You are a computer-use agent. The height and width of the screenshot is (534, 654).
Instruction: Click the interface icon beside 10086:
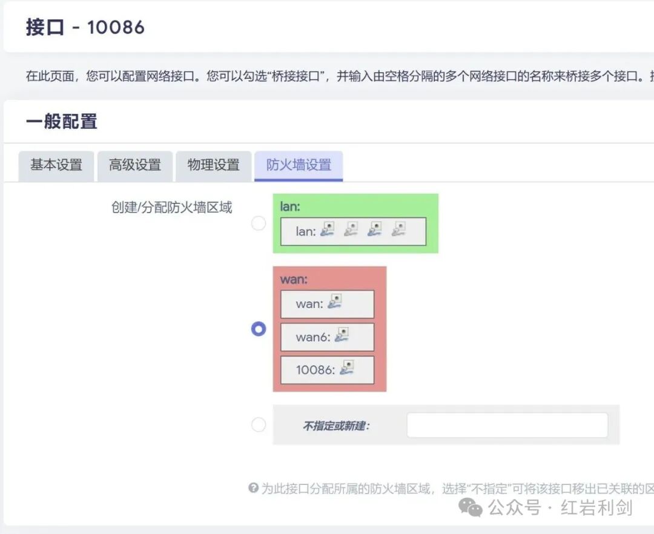(x=347, y=368)
